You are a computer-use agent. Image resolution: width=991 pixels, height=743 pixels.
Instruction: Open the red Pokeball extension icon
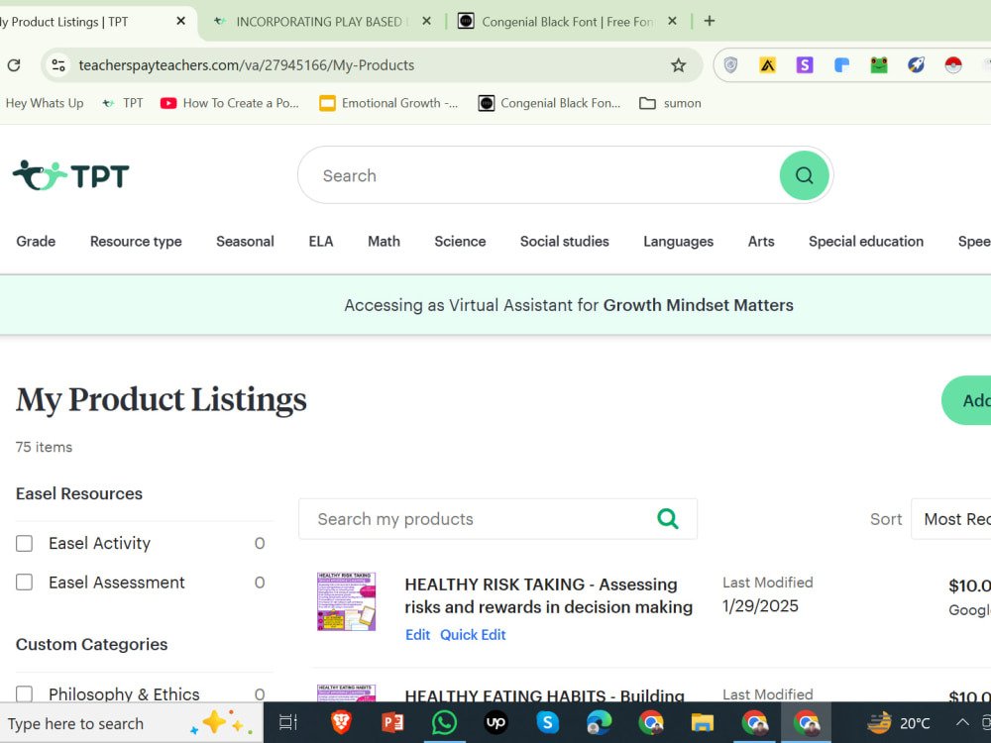tap(953, 65)
